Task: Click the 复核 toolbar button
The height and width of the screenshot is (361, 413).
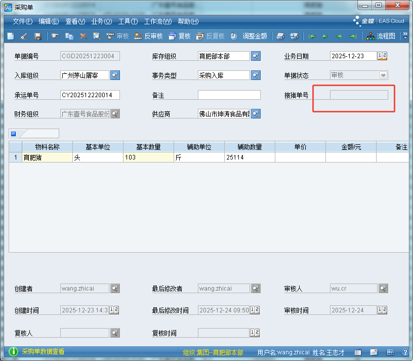Action: (180, 36)
